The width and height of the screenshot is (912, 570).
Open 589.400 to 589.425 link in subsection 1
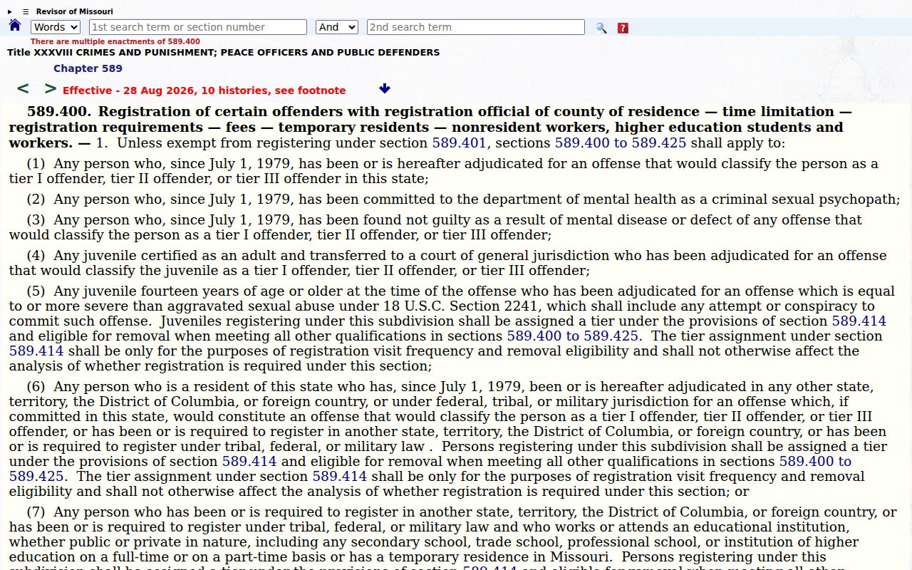tap(621, 142)
